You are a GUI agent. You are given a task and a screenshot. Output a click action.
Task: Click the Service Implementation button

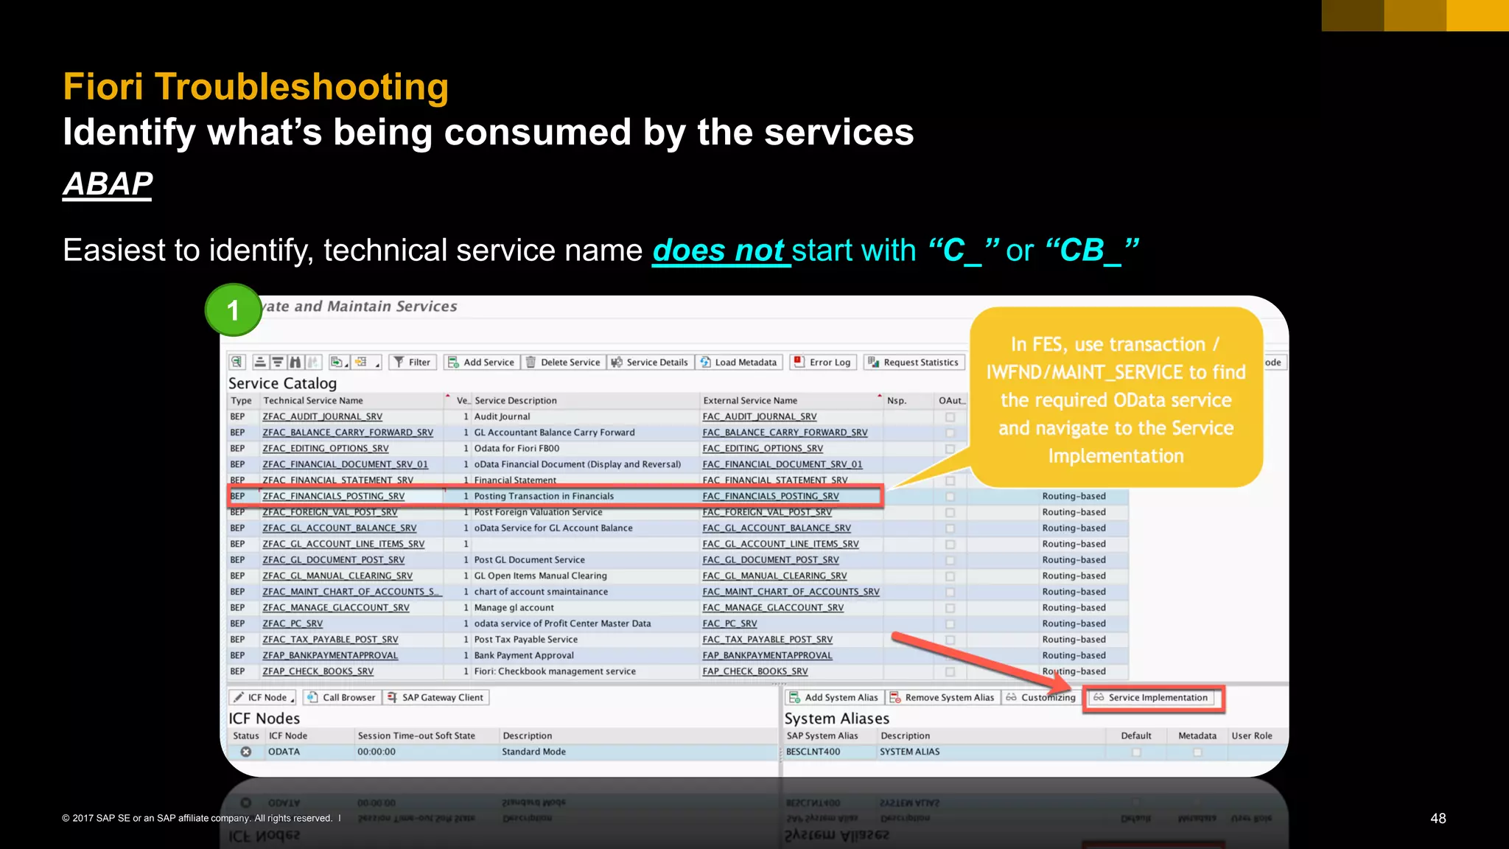(1151, 697)
